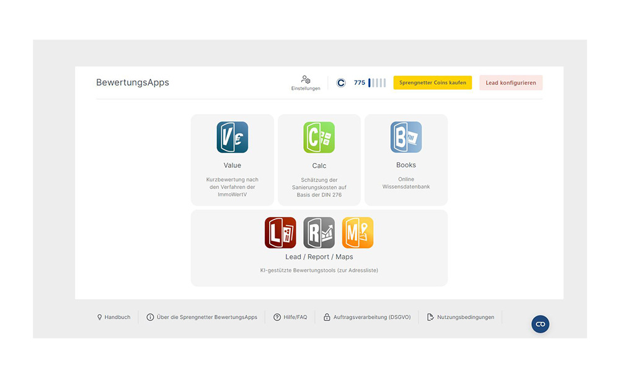Click the Books card title text
This screenshot has height=378, width=620.
[x=406, y=165]
